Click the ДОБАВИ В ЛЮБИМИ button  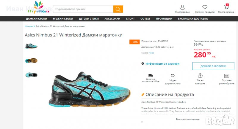[213, 66]
